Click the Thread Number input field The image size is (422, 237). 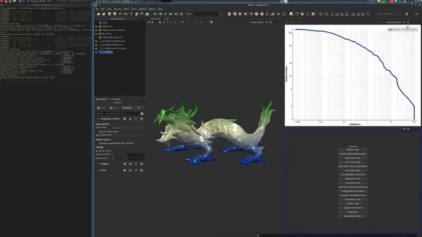(135, 155)
